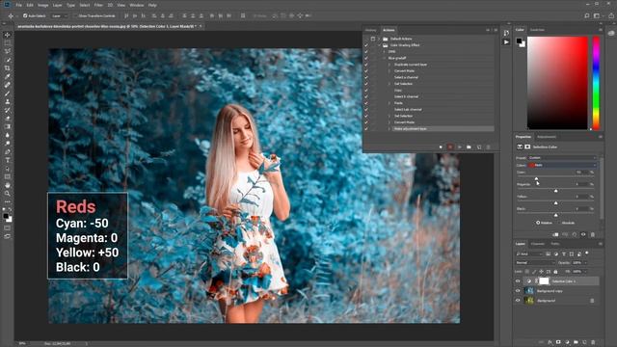Screen dimensions: 617x347
Task: Hide the Selective Color layer
Action: 518,281
